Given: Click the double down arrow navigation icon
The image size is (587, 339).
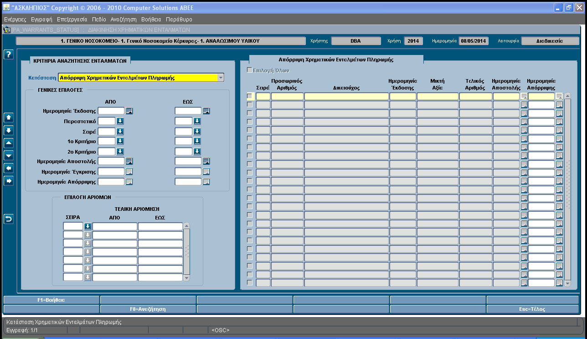Looking at the screenshot, I should coord(8,130).
